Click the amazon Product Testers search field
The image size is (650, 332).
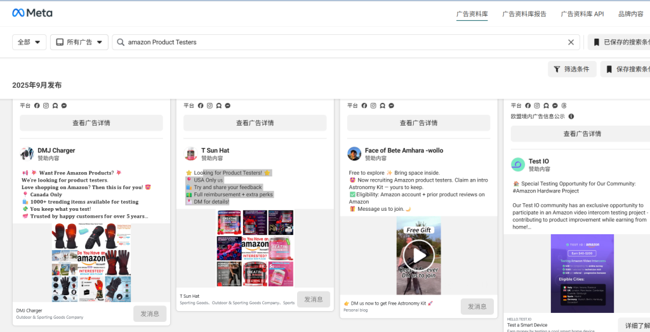(x=343, y=43)
